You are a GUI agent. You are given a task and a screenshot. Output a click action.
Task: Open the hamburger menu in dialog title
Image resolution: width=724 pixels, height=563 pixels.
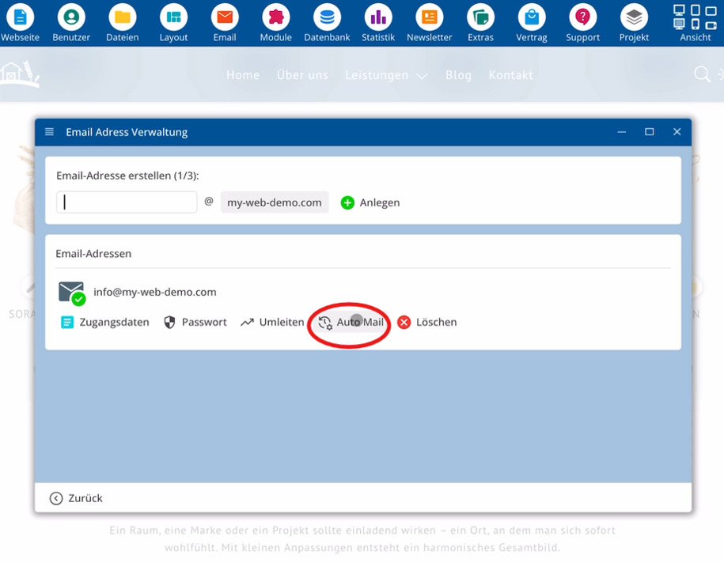tap(49, 132)
